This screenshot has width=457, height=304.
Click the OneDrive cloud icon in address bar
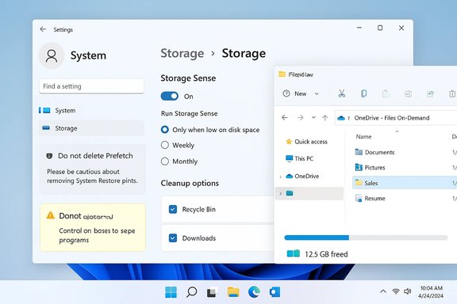pyautogui.click(x=341, y=118)
